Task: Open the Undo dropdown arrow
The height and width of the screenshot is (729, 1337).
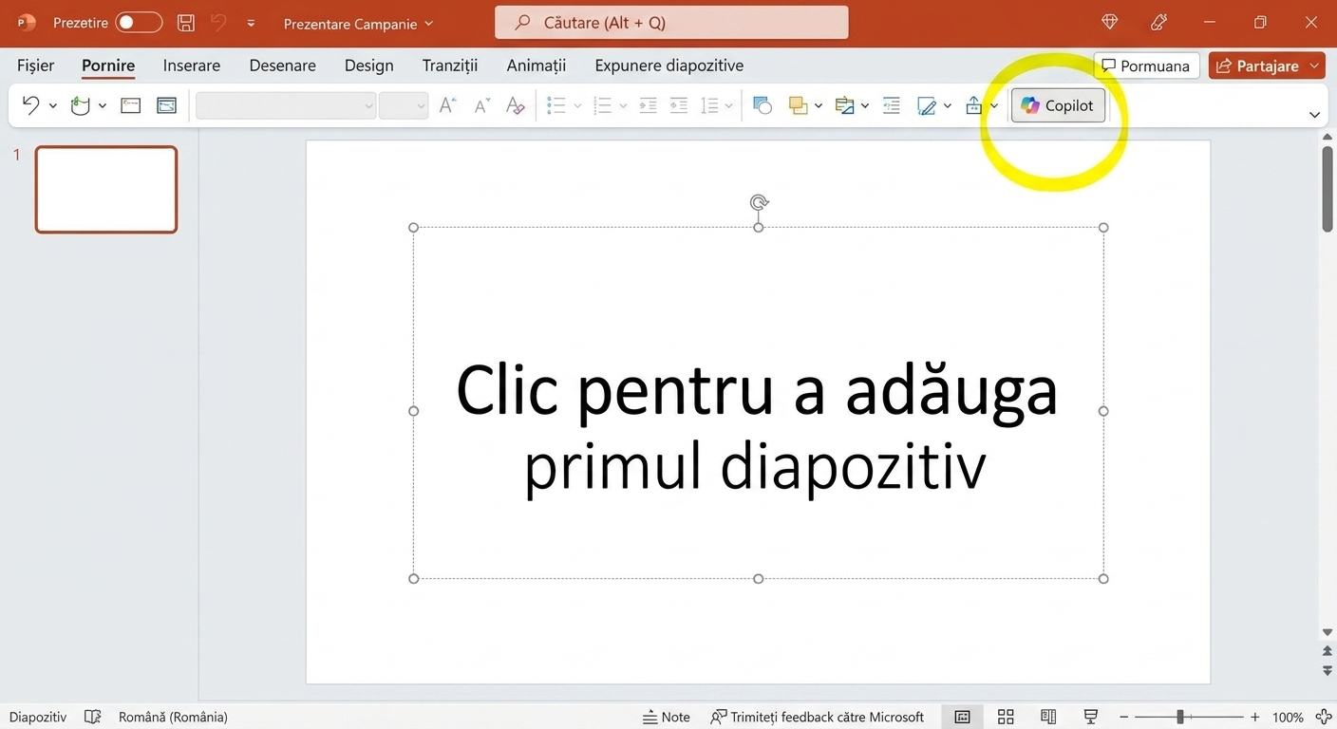Action: point(52,106)
